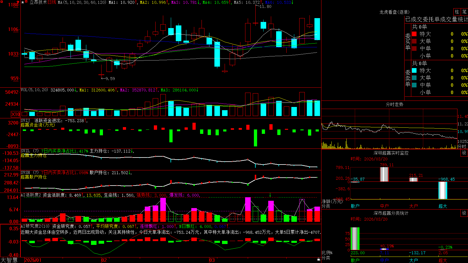The image size is (468, 263).
Task: Click the red question mark help icon
Action: [18, 2]
